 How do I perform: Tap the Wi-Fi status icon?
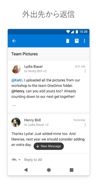[x=68, y=32]
